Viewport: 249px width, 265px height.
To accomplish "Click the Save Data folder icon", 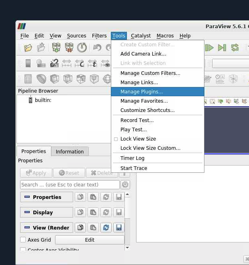I will (41, 48).
